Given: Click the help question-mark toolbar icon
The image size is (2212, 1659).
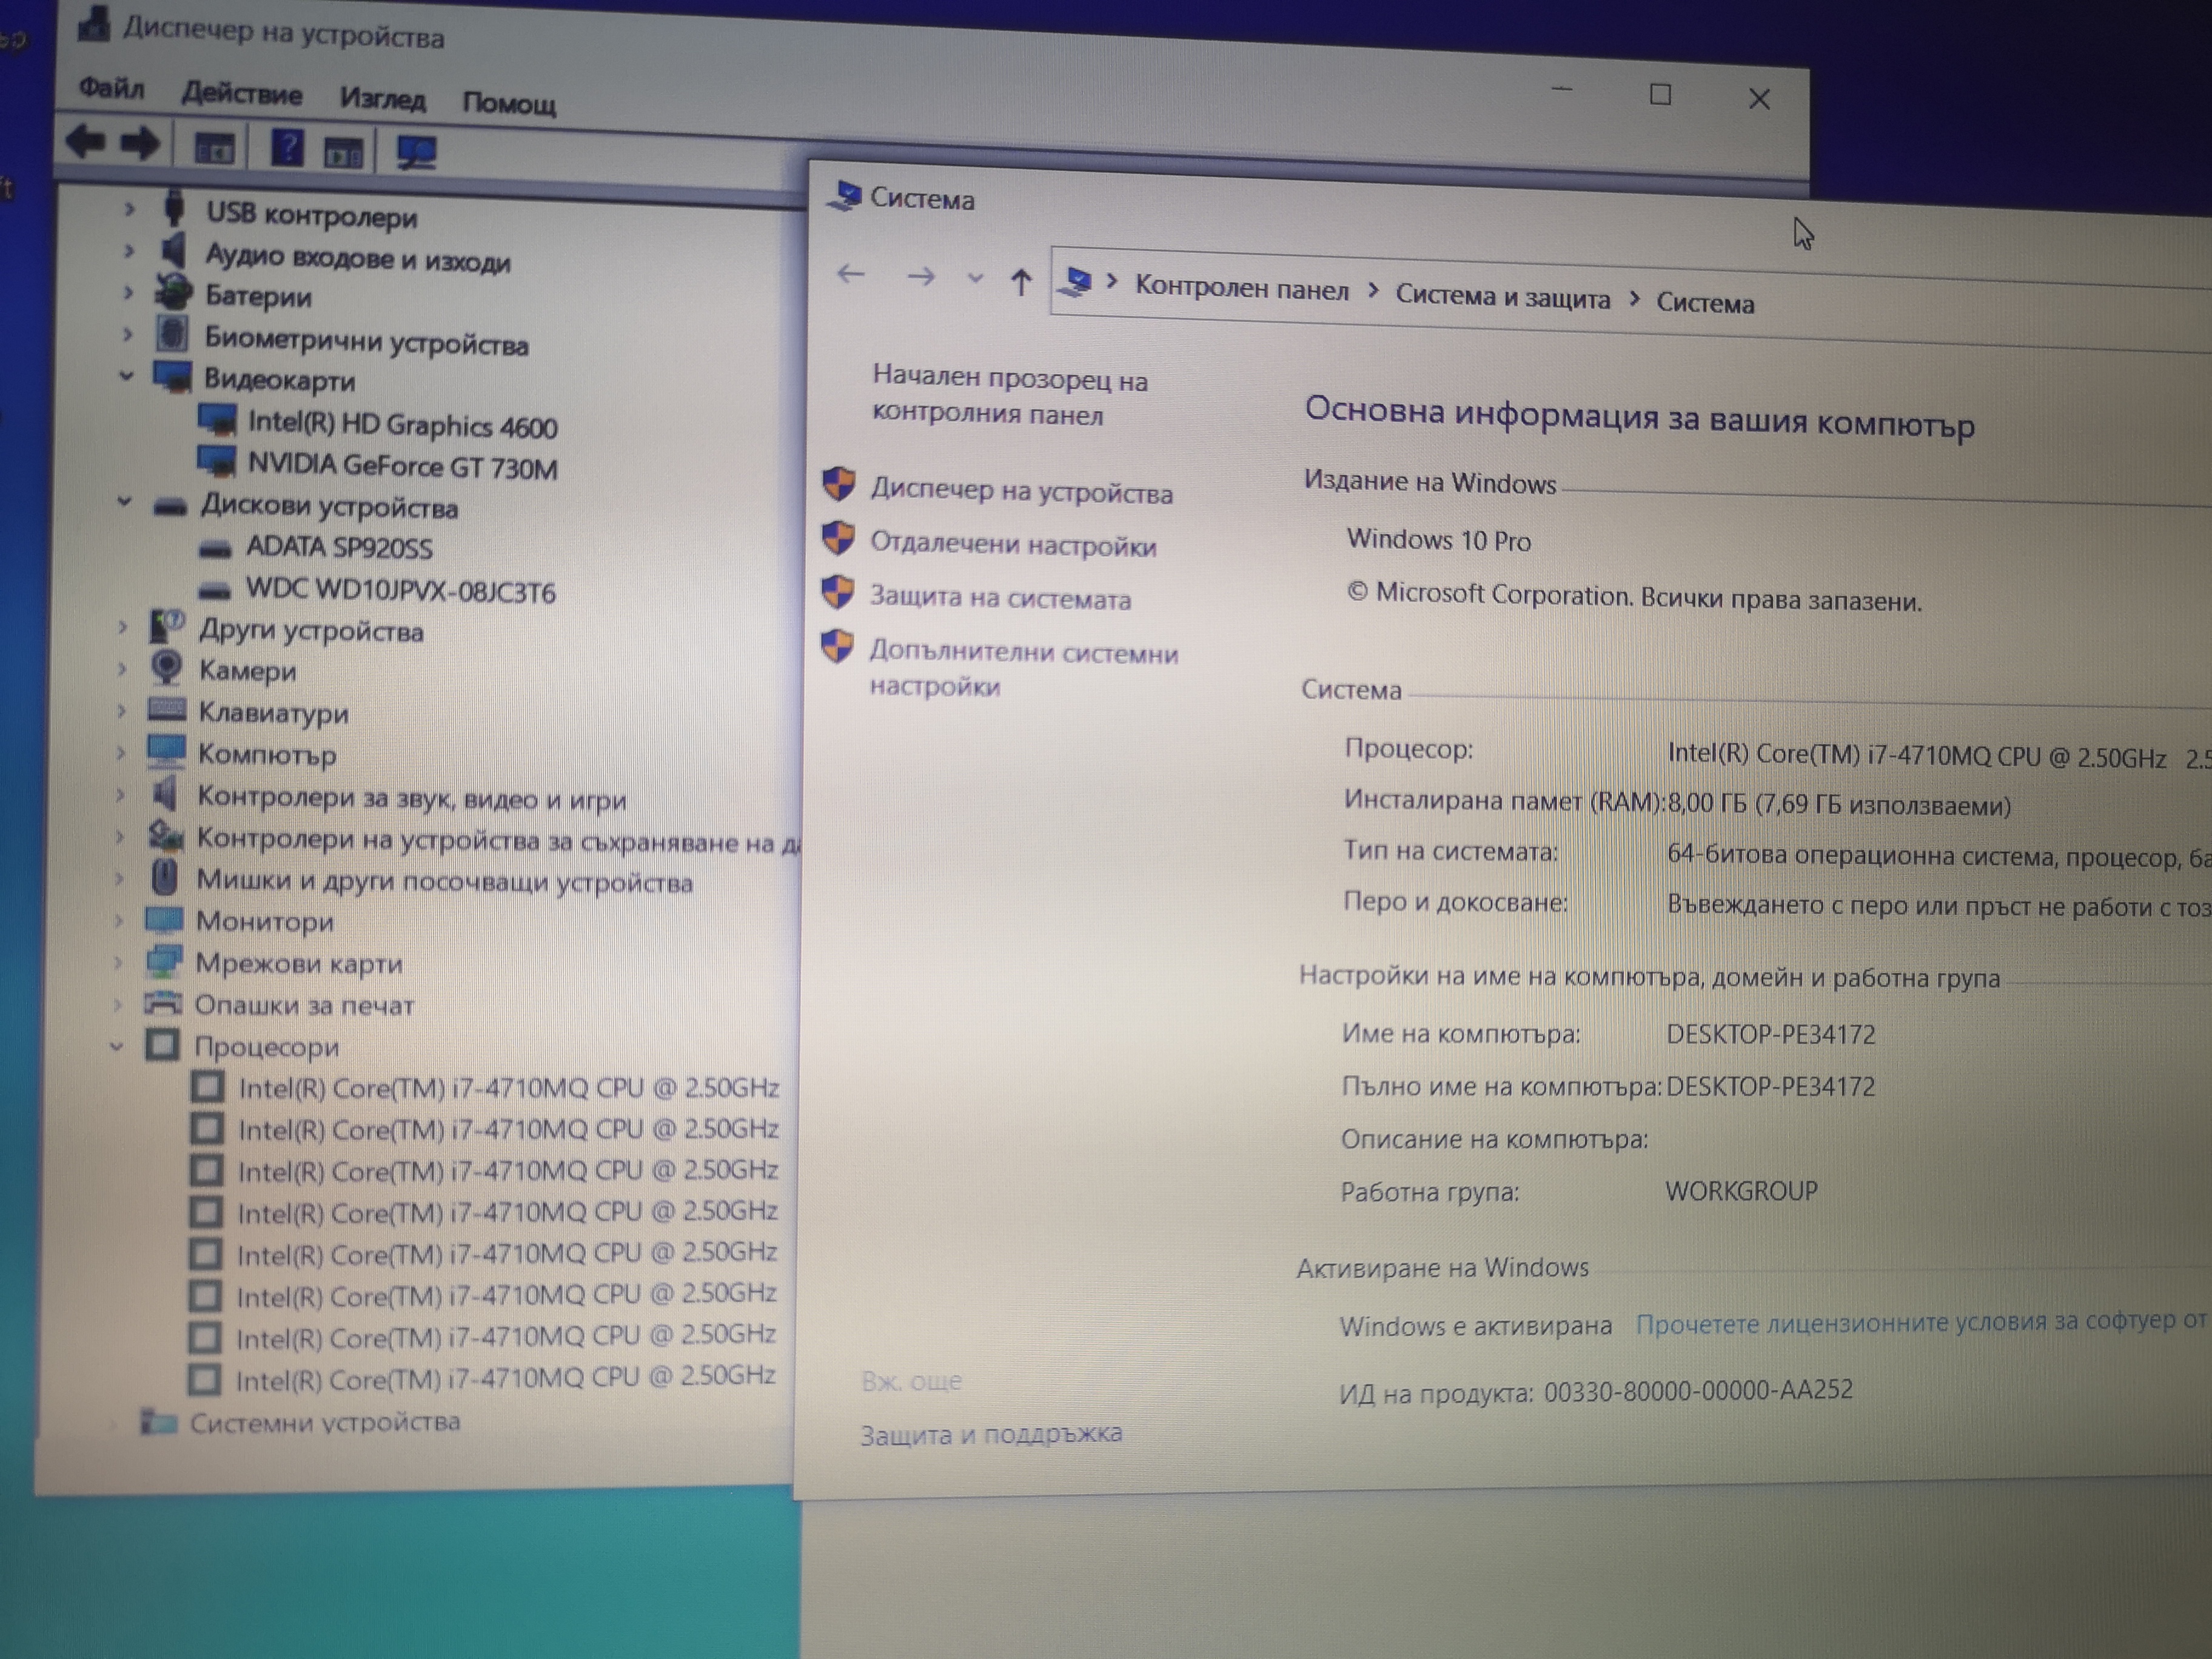Looking at the screenshot, I should coord(287,148).
